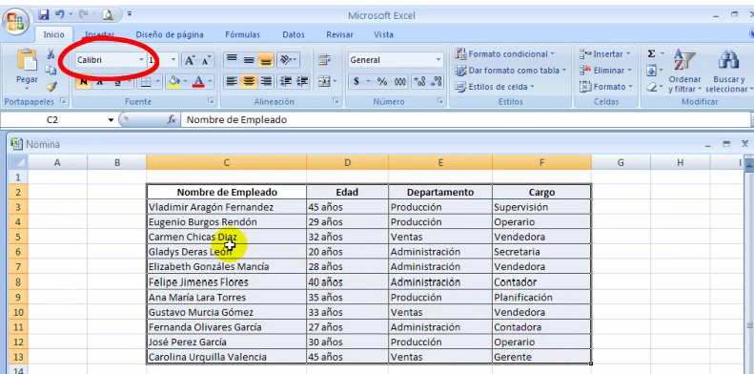This screenshot has width=754, height=374.
Task: Activate the Format Painter brush
Action: point(51,87)
